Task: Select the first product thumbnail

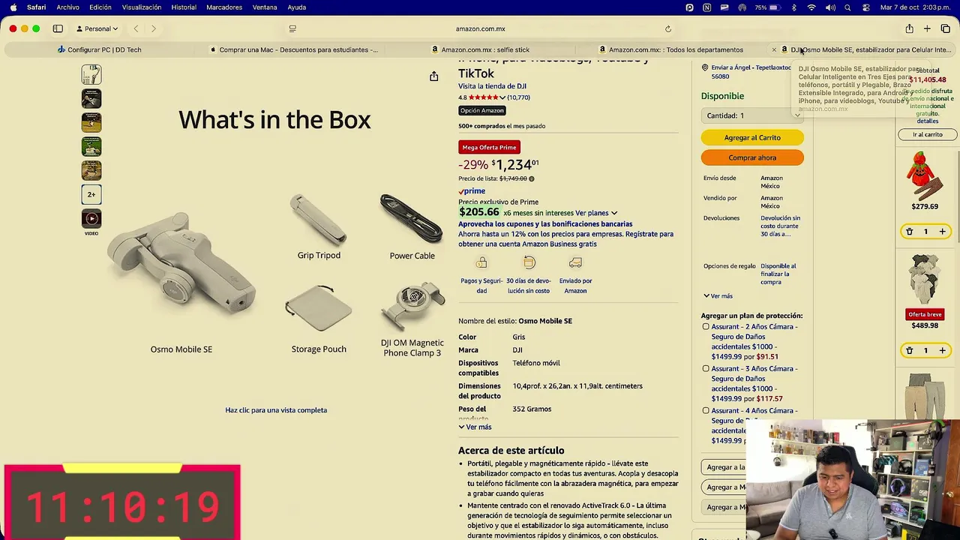Action: click(x=91, y=74)
